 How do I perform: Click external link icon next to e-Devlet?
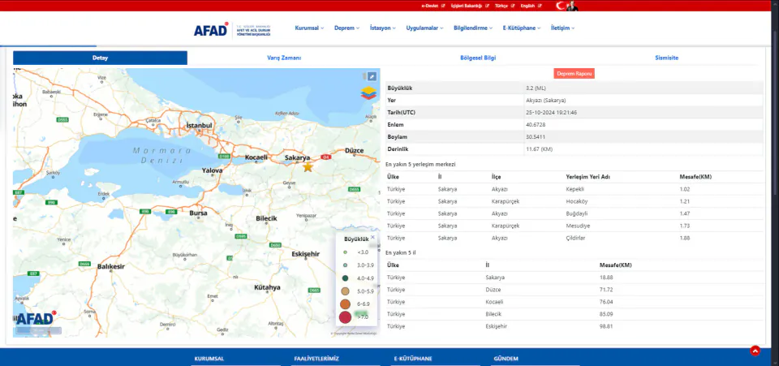(443, 6)
